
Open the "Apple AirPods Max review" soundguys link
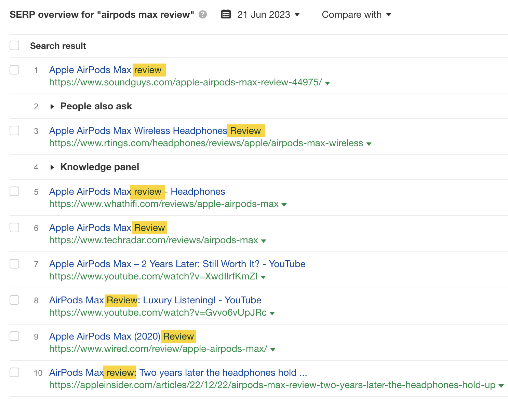[x=108, y=70]
